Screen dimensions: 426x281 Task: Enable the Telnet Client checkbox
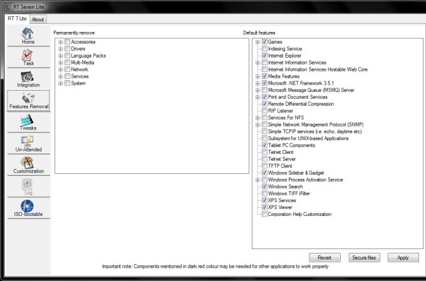point(264,152)
